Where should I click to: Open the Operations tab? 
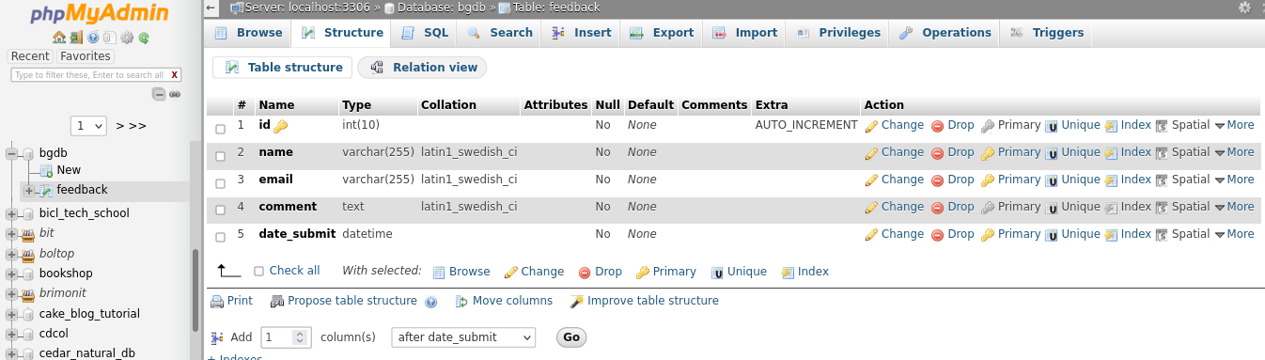click(x=945, y=33)
